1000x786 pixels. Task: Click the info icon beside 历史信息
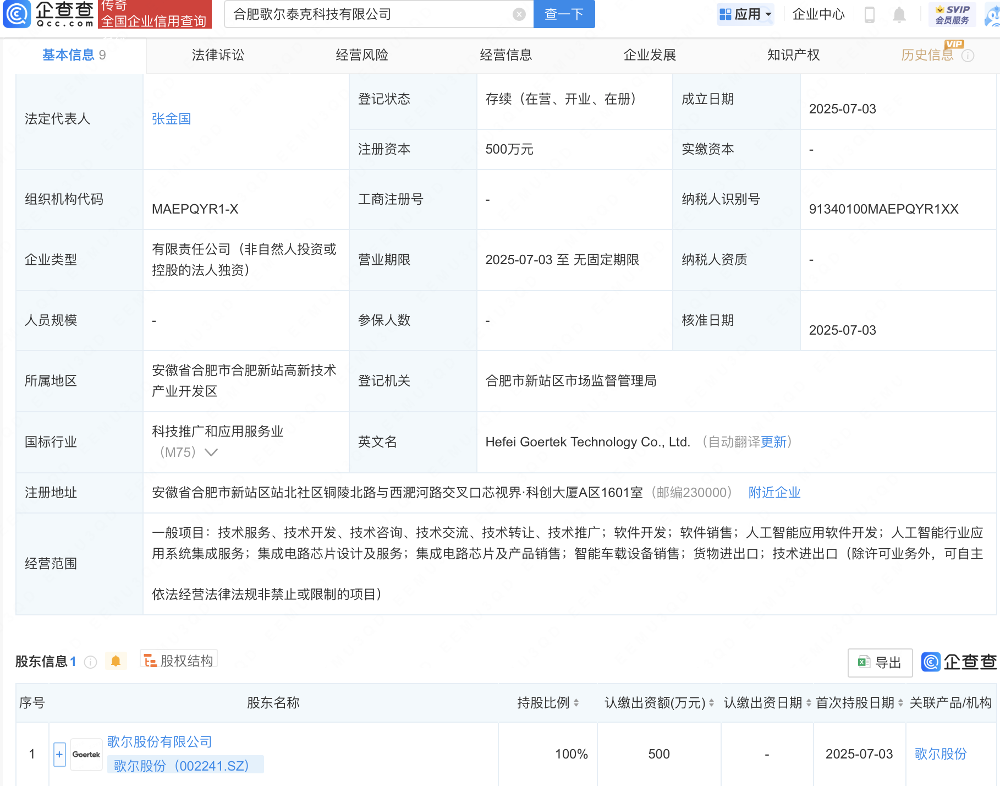968,56
